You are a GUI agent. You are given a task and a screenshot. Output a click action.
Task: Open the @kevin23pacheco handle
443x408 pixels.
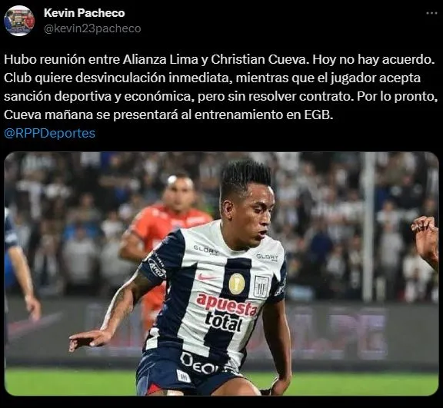pos(92,28)
